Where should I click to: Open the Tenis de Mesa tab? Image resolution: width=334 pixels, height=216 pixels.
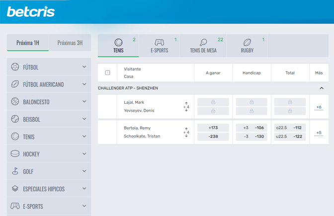point(203,46)
